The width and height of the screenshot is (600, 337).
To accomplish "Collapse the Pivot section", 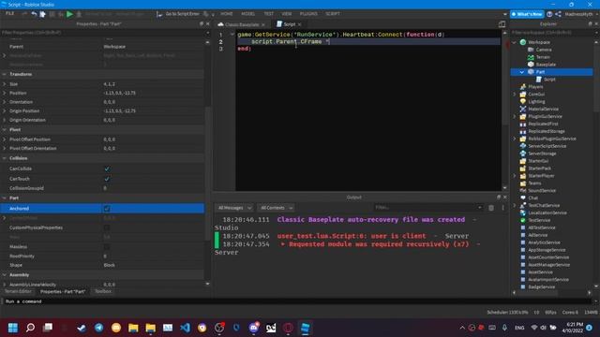I will coord(4,130).
